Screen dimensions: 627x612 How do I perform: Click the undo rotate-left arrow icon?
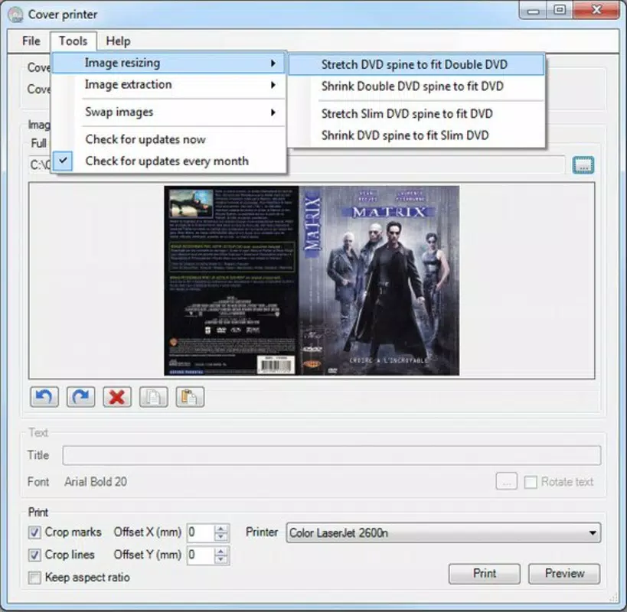pyautogui.click(x=44, y=397)
